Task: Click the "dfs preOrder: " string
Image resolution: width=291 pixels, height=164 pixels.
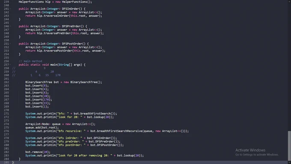Action: point(71,142)
